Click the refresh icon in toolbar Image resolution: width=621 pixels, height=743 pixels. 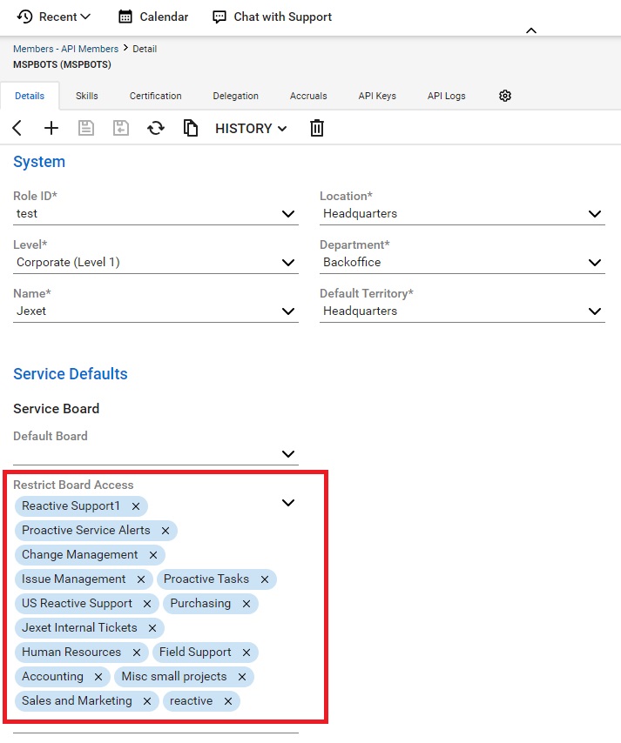[156, 128]
